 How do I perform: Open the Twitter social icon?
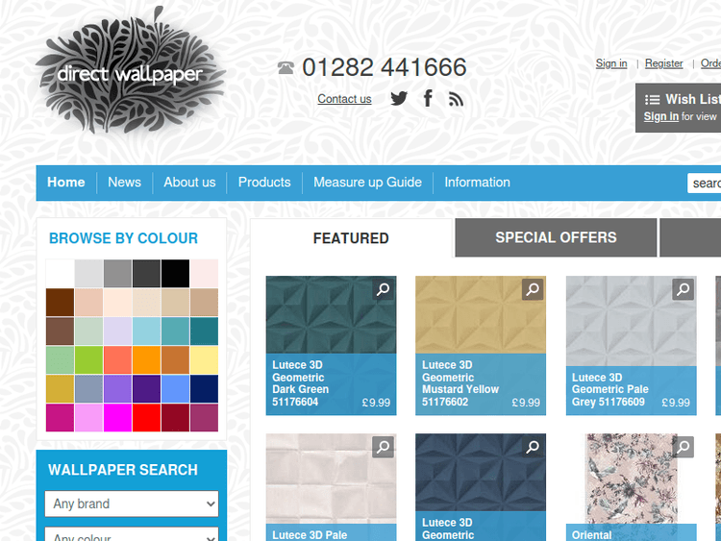coord(399,98)
